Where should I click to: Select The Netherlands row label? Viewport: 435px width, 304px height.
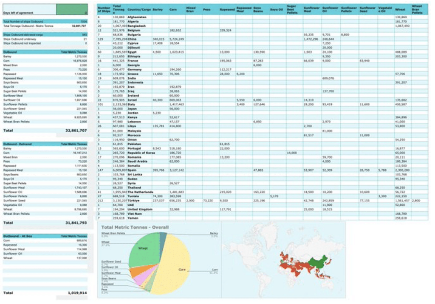pos(140,192)
